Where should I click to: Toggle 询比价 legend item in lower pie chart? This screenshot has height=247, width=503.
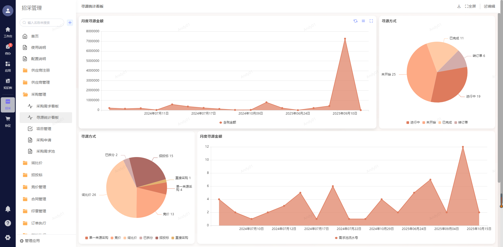[130, 238]
